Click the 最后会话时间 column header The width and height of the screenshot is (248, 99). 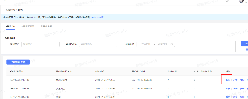click(x=139, y=71)
